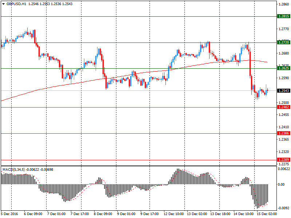
Task: Click the MACD scale value -0.0092
Action: point(284,208)
